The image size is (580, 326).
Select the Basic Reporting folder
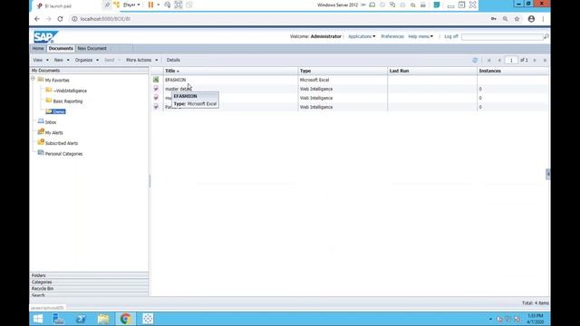coord(68,101)
